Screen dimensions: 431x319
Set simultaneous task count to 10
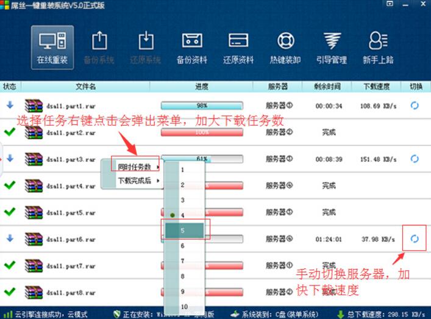[184, 306]
